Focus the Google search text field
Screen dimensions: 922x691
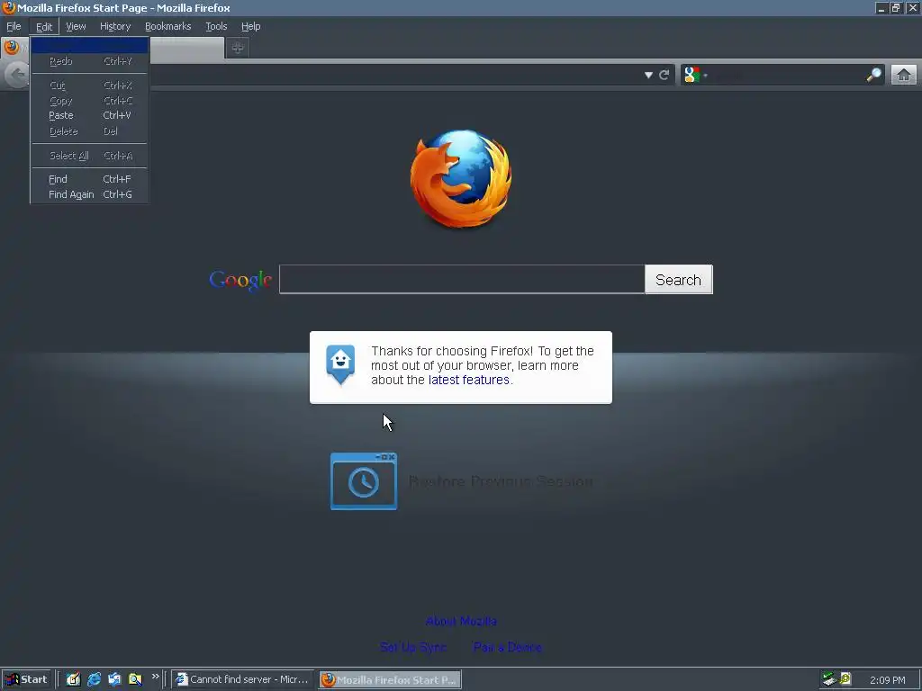462,279
